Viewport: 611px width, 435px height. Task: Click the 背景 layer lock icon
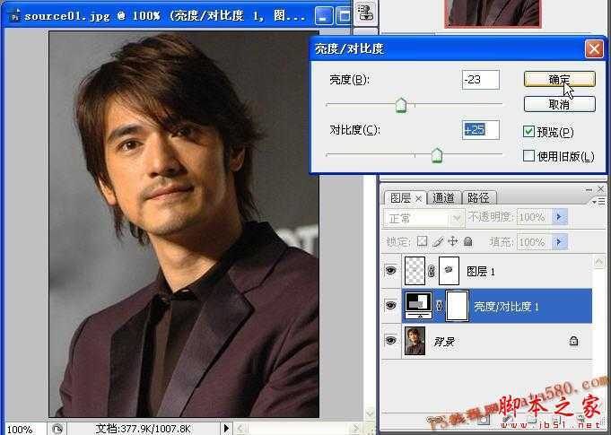(573, 341)
